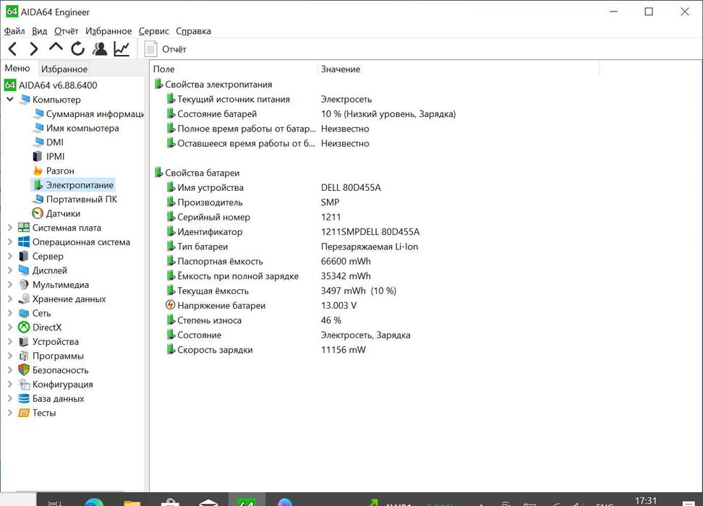703x506 pixels.
Task: Open the Файл menu
Action: click(x=14, y=31)
